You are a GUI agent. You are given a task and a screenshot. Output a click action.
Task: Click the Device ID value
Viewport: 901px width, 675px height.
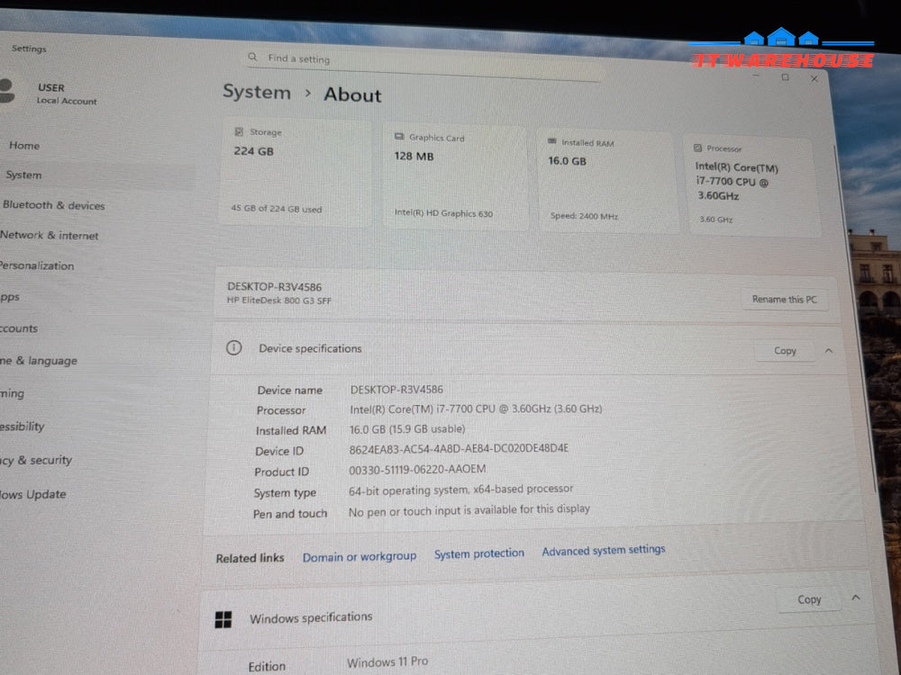459,448
